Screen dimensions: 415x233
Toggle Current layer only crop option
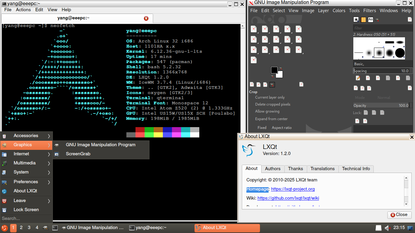click(270, 97)
